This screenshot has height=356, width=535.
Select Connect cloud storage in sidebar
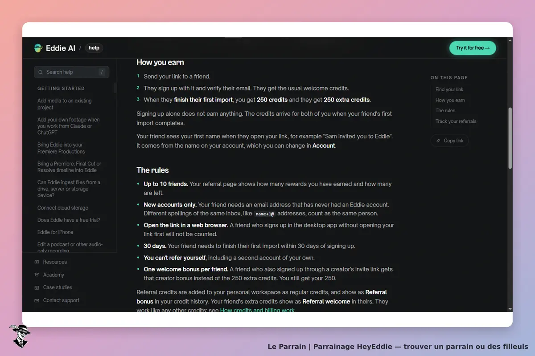63,208
